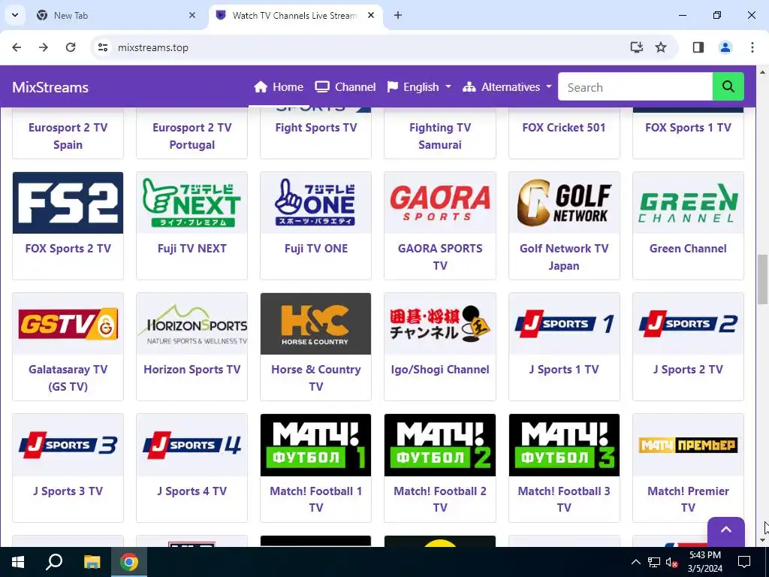
Task: Bookmark this page with the star icon
Action: pyautogui.click(x=661, y=47)
